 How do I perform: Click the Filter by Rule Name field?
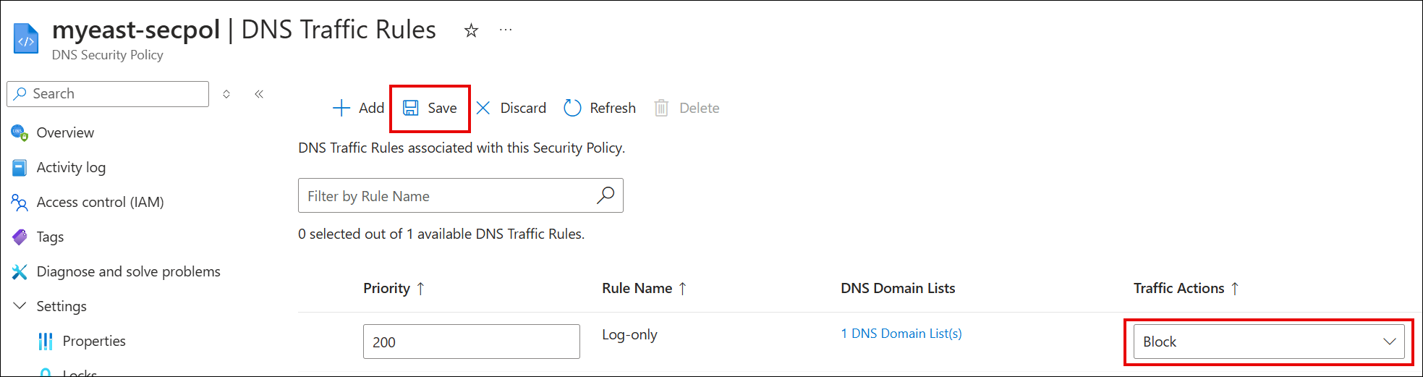pos(460,195)
